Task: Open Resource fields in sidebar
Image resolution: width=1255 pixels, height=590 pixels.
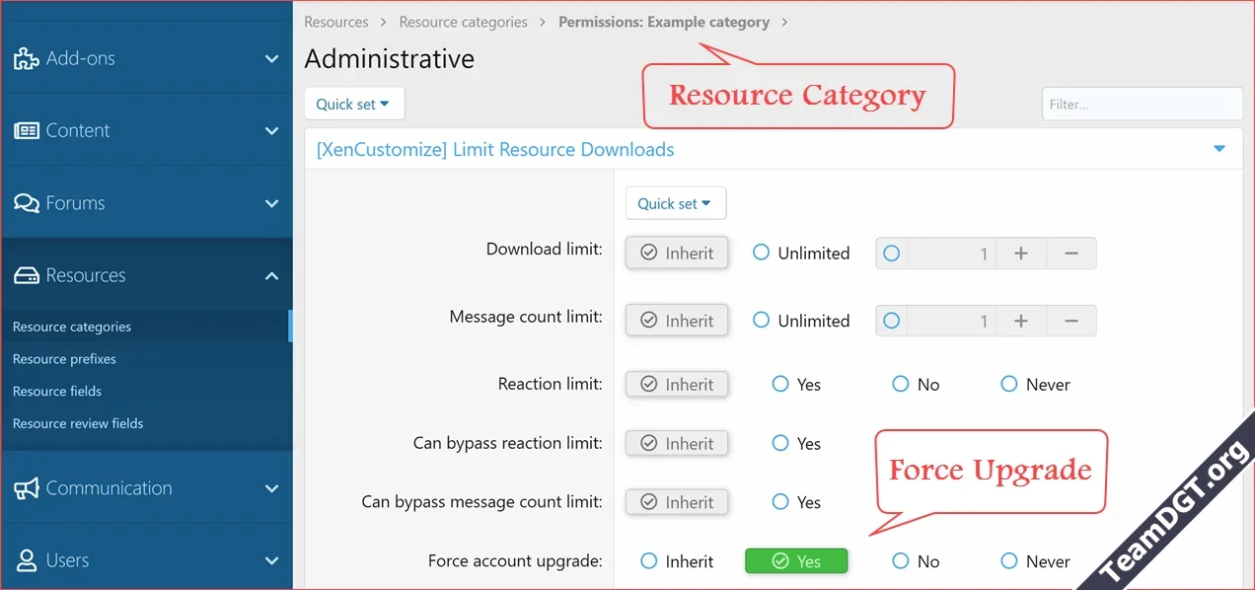Action: (x=57, y=392)
